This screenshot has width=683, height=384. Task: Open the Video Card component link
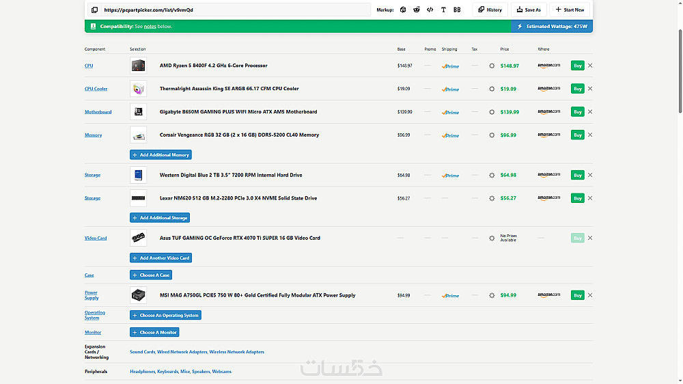(x=96, y=238)
